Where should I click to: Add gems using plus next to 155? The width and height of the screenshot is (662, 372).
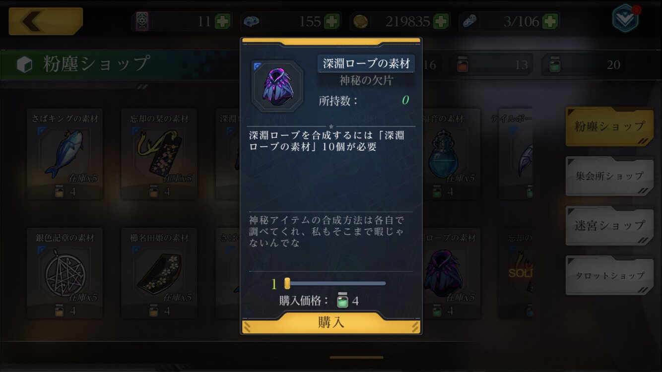(332, 21)
